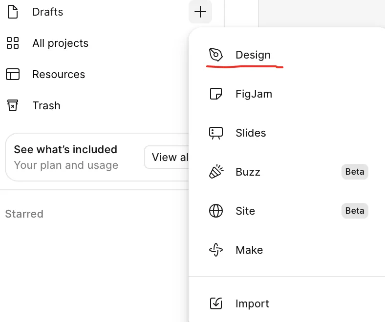The width and height of the screenshot is (385, 322).
Task: Click the Drafts file icon
Action: 12,12
